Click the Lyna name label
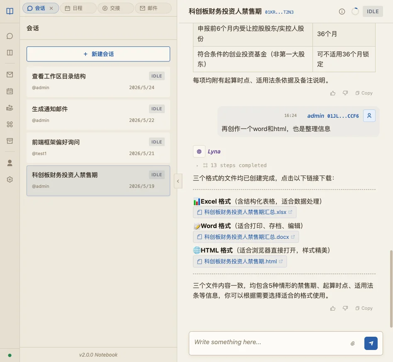The width and height of the screenshot is (393, 362). 214,151
